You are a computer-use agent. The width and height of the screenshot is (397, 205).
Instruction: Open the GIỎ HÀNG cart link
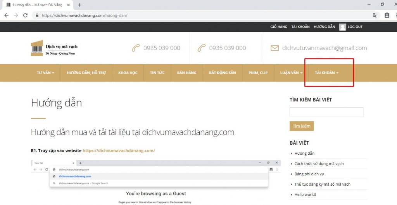(x=279, y=27)
